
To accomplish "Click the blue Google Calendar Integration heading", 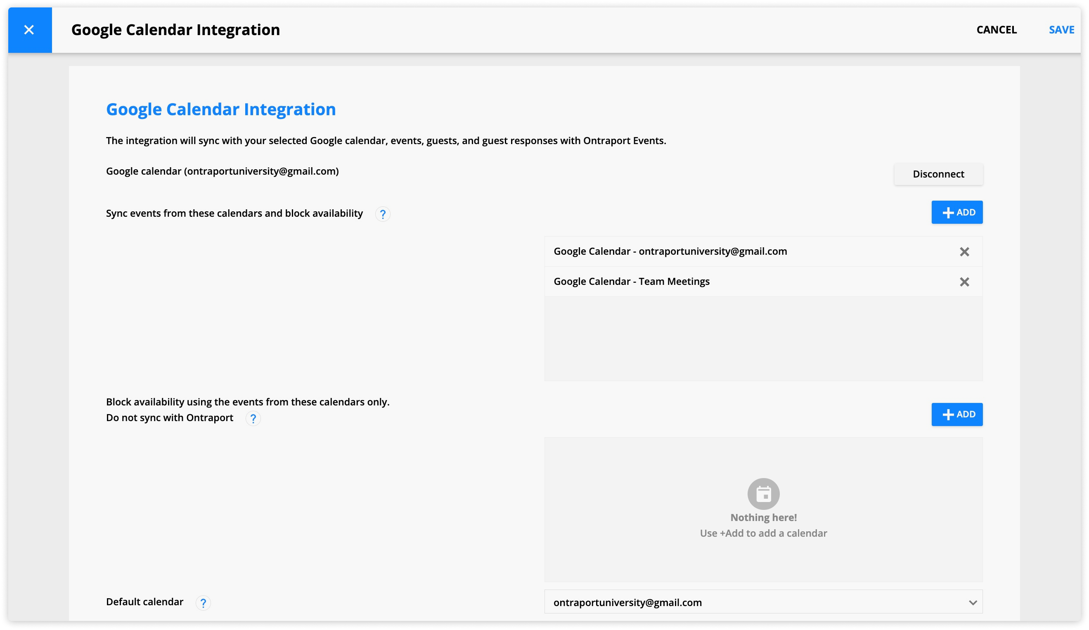I will click(221, 109).
